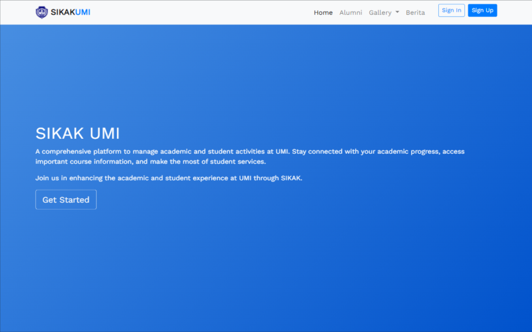Screen dimensions: 532x332
Task: Open the Alumni page from the navigation
Action: 351,12
